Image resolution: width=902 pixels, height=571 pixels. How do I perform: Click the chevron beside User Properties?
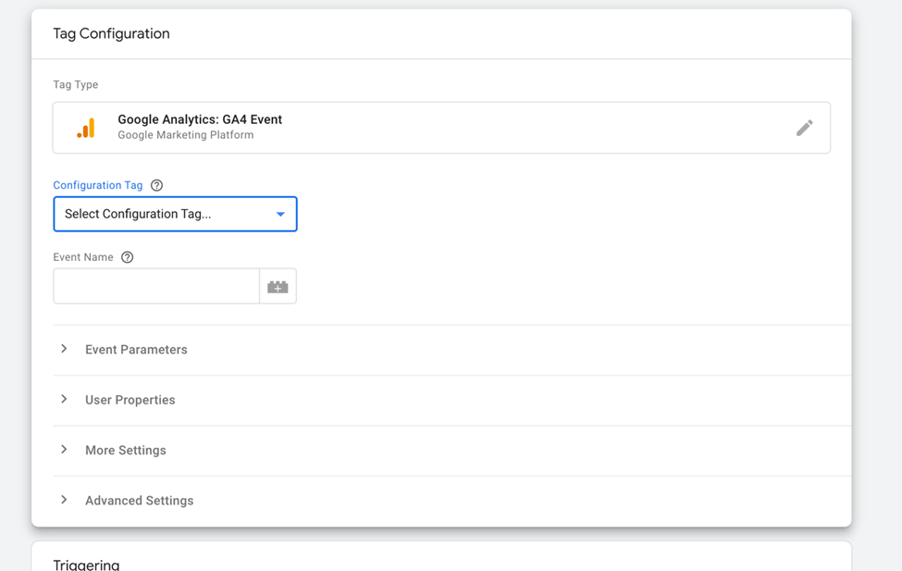[x=64, y=399]
